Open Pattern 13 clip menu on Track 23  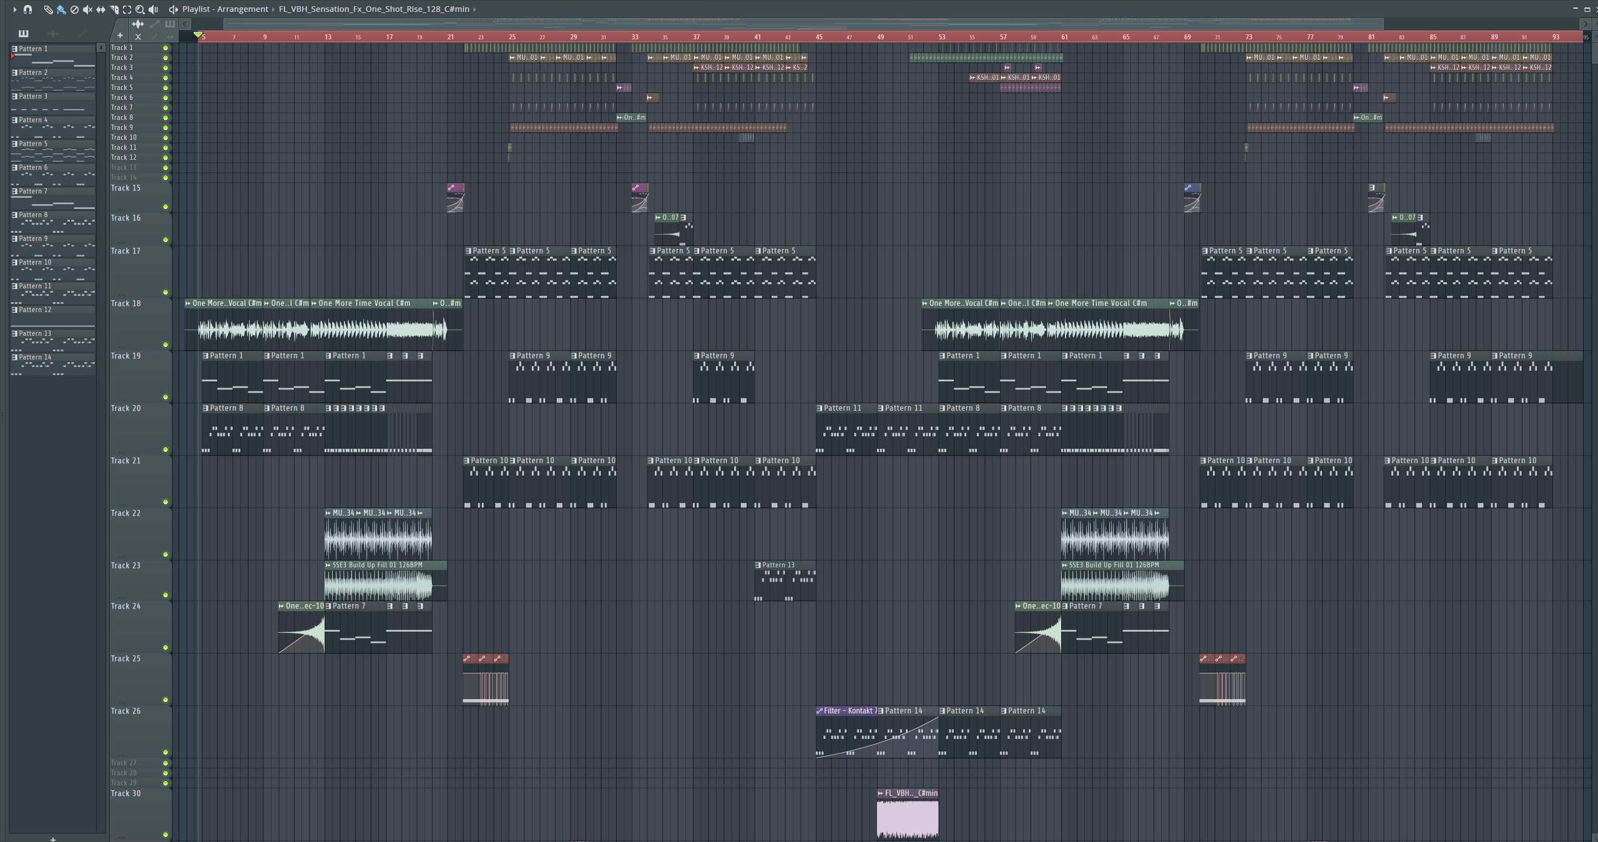pos(758,565)
